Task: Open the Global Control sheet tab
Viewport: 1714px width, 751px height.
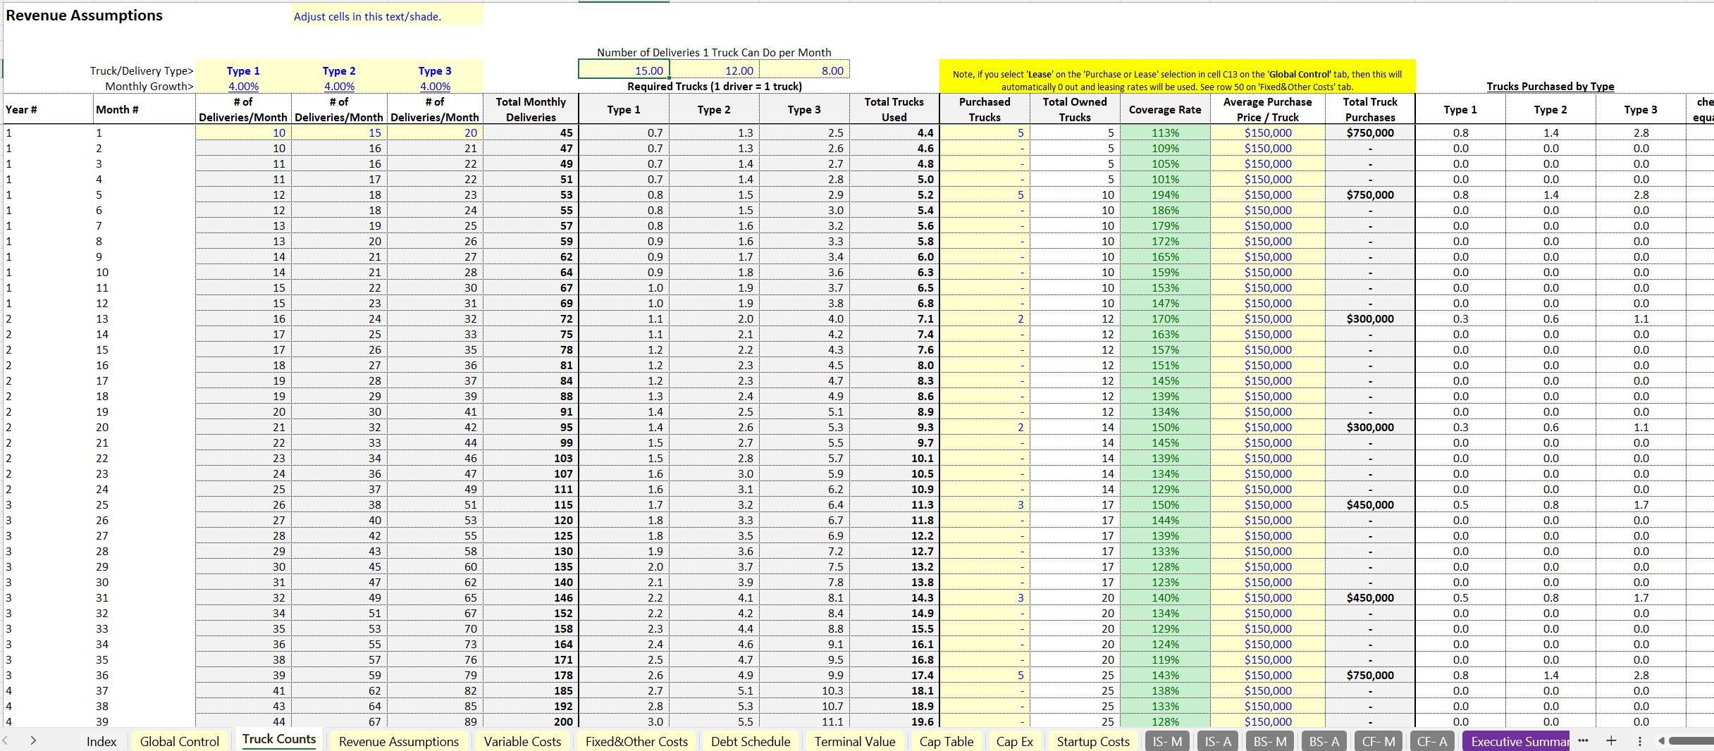Action: pos(180,741)
